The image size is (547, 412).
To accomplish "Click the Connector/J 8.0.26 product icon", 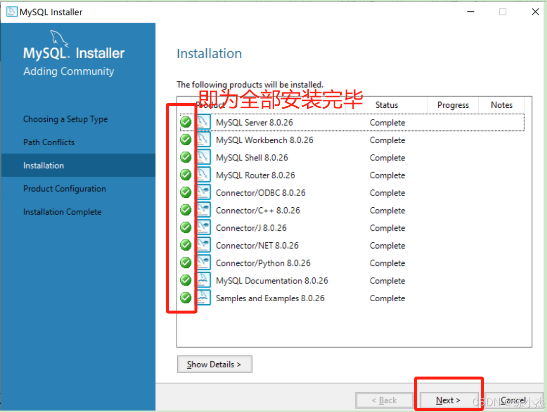I will [x=204, y=228].
